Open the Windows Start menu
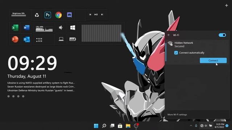The width and height of the screenshot is (232, 130). coord(96,126)
